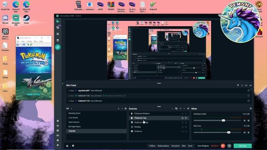
Task: Test a Follow widget alert
Action: (152, 146)
